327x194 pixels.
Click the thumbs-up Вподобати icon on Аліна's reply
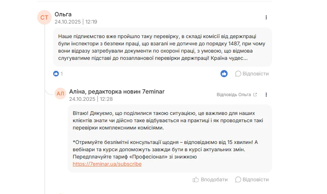196,179
